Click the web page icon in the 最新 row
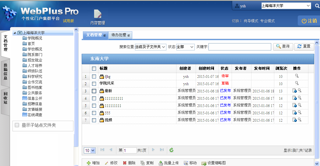Screen dimensions: 320x166 pos(294,91)
